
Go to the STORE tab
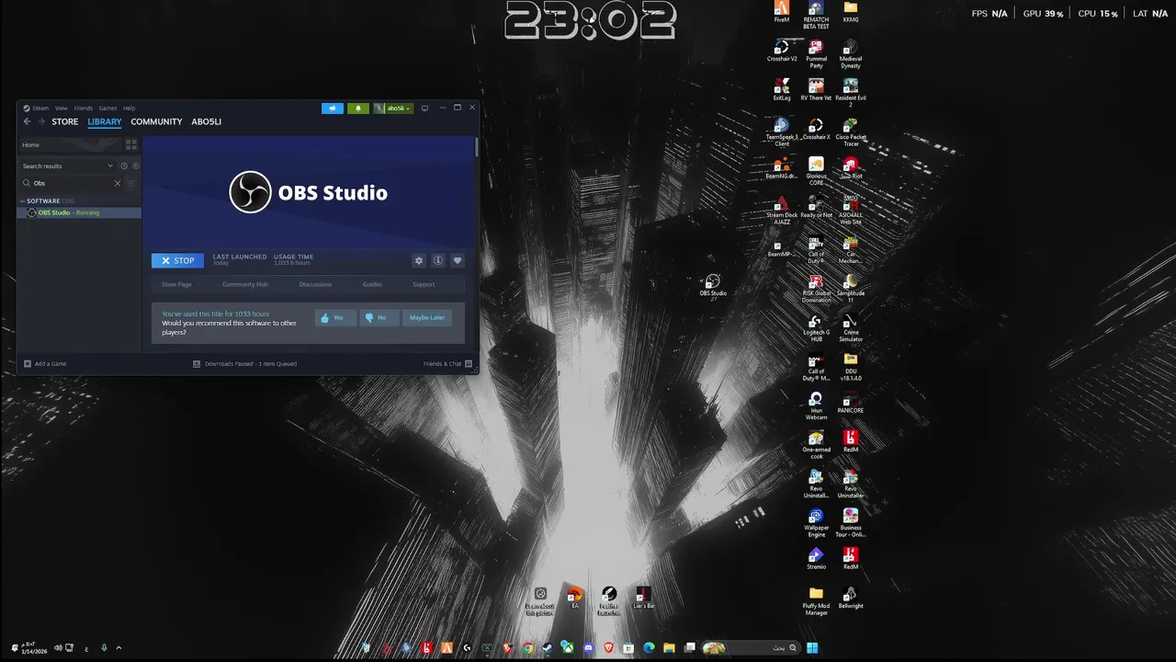(65, 121)
